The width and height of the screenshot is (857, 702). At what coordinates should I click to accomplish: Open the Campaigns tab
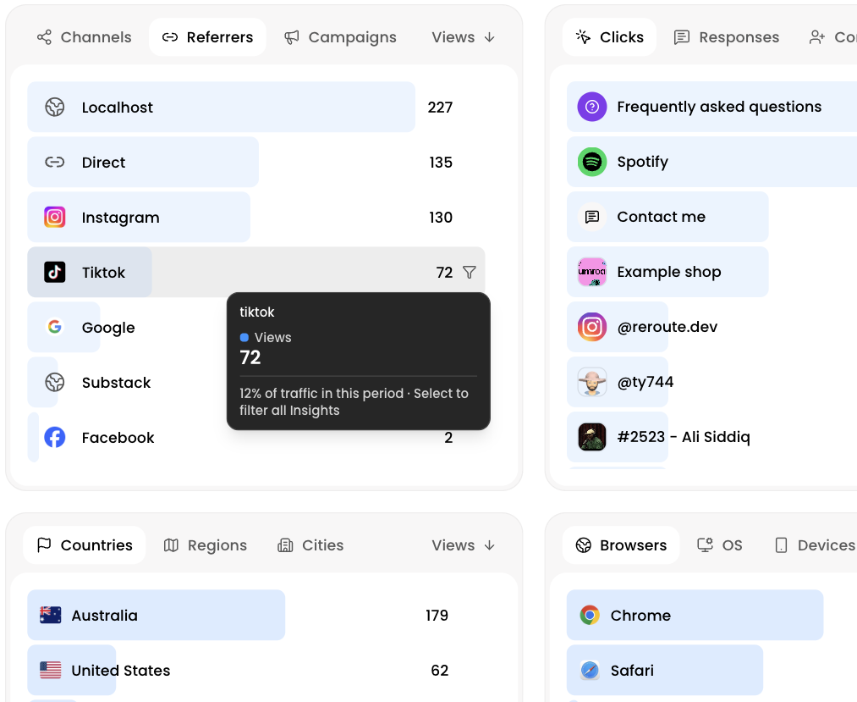pos(340,37)
